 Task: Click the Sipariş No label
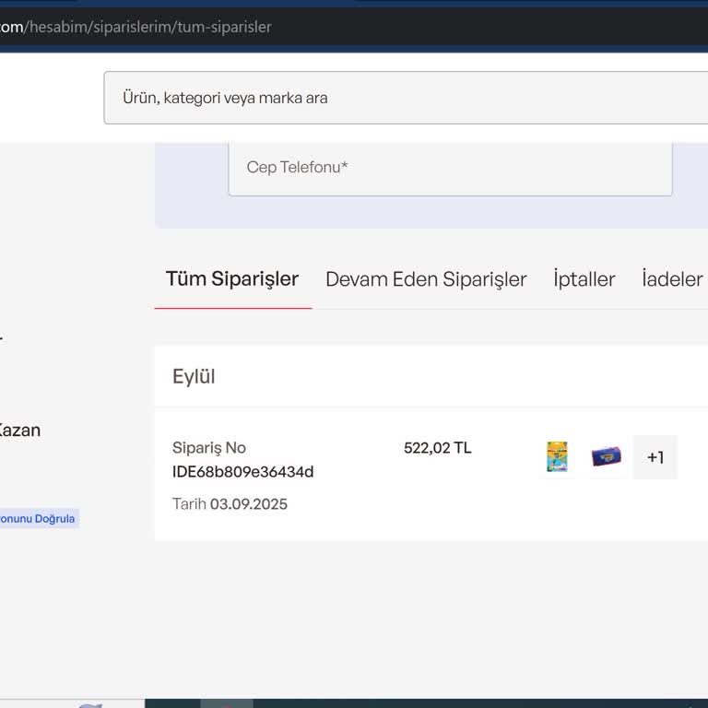coord(209,448)
